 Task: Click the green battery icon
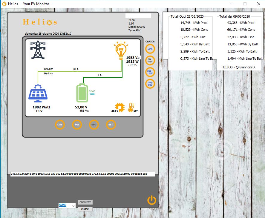(x=82, y=93)
